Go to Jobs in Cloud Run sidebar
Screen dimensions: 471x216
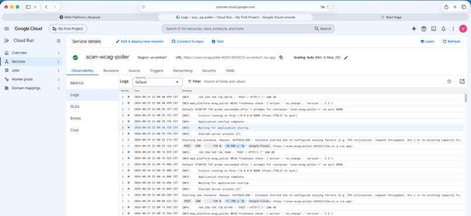[15, 71]
